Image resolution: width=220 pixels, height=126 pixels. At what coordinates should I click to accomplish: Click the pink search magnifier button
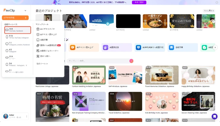tap(131, 61)
